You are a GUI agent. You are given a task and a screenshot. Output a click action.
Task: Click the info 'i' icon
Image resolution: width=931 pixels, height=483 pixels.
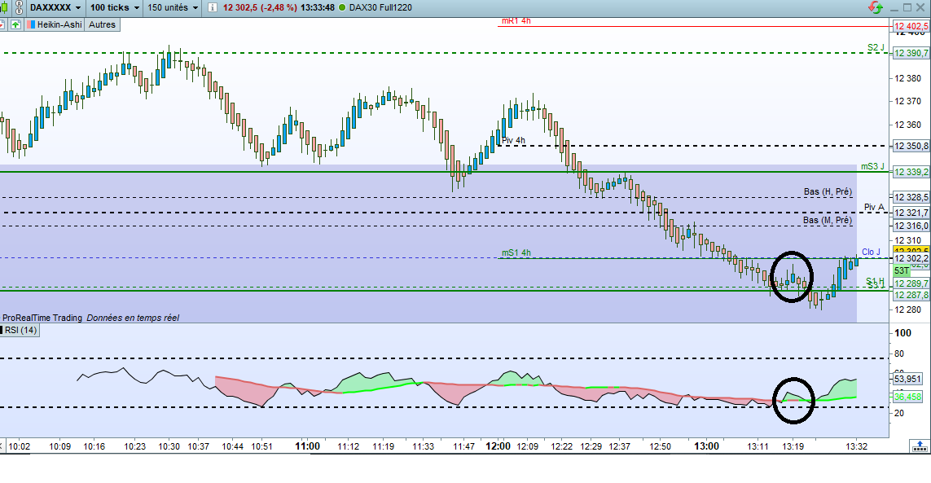click(x=212, y=7)
